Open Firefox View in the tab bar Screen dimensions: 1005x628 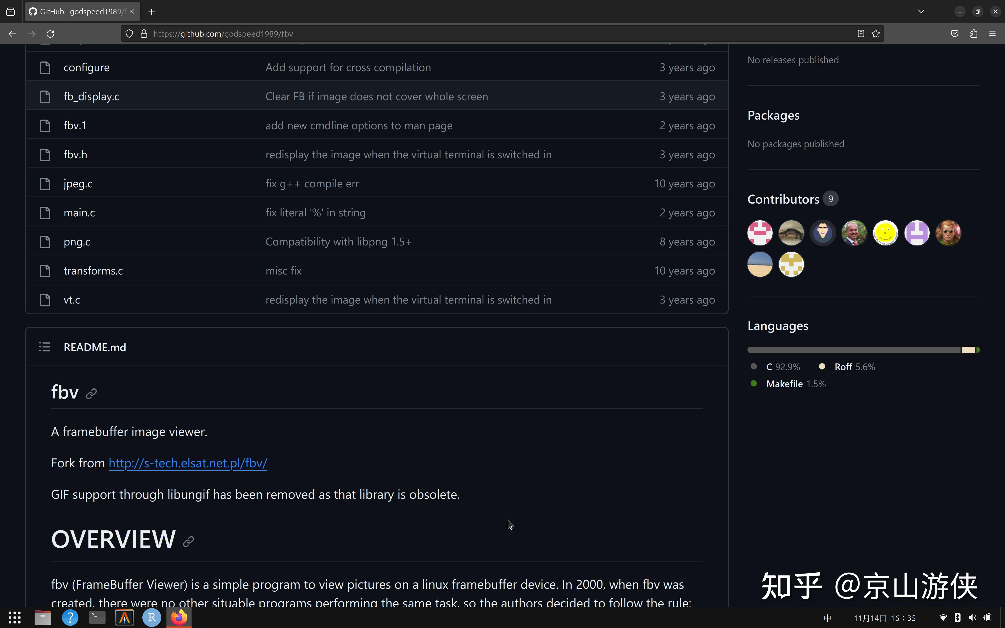(x=10, y=12)
